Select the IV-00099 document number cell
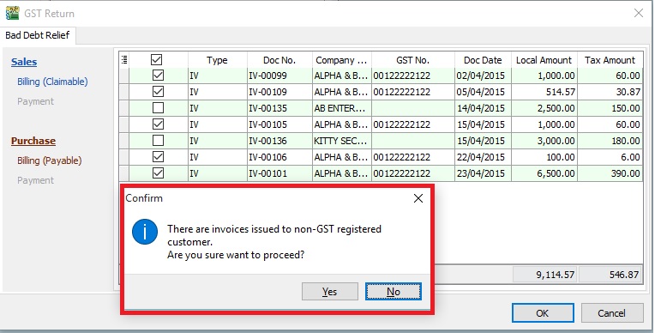 point(279,76)
